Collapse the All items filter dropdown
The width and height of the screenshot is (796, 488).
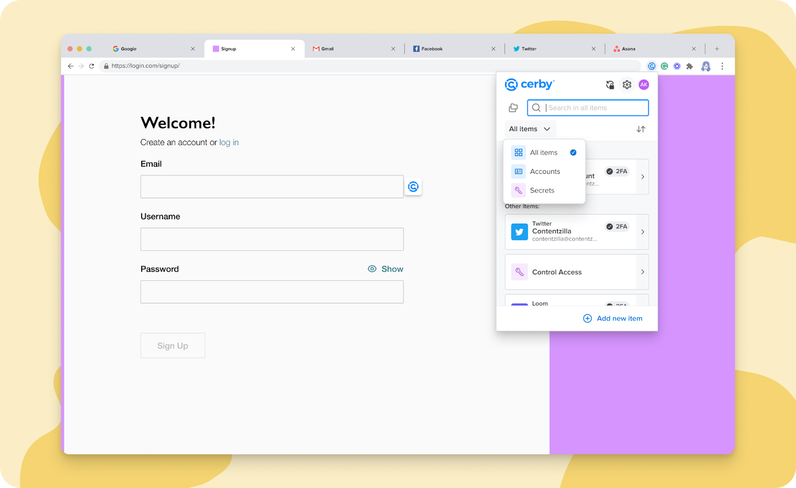point(530,129)
